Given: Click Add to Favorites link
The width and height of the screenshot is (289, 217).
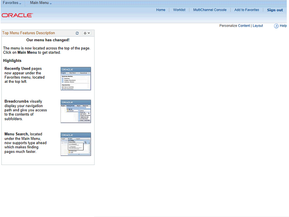Looking at the screenshot, I should coord(247,10).
